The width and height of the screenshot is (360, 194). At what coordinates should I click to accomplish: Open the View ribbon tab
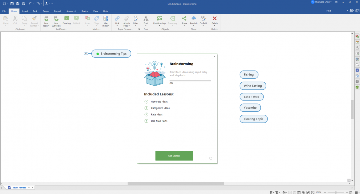95,11
